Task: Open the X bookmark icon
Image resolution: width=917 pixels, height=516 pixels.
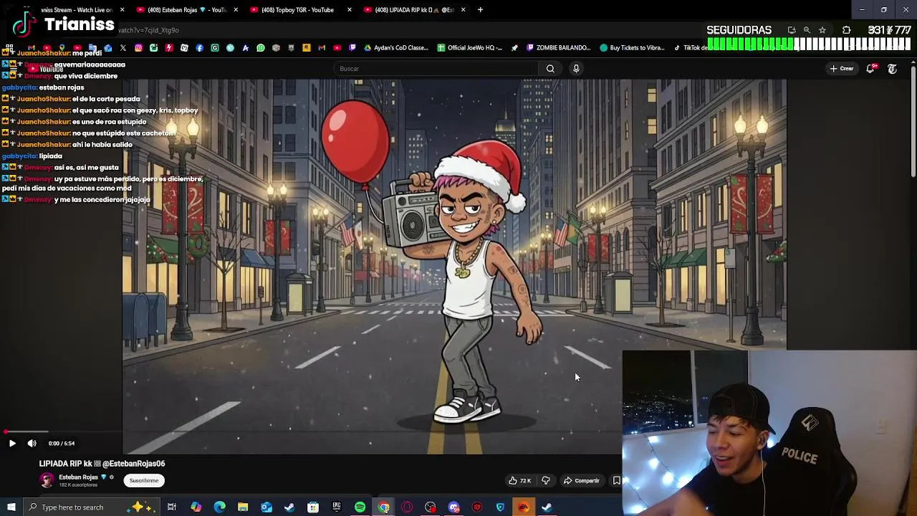Action: point(123,48)
